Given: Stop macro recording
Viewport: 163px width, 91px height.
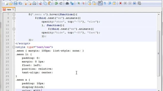Looking at the screenshot, I should (x=125, y=3).
